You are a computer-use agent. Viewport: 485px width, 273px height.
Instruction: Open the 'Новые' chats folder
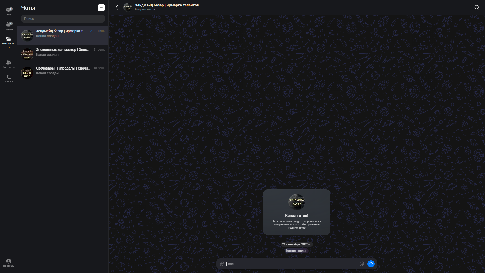[x=9, y=26]
